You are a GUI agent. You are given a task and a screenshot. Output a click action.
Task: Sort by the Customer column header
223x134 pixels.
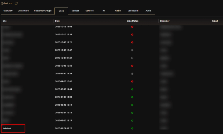[164, 21]
